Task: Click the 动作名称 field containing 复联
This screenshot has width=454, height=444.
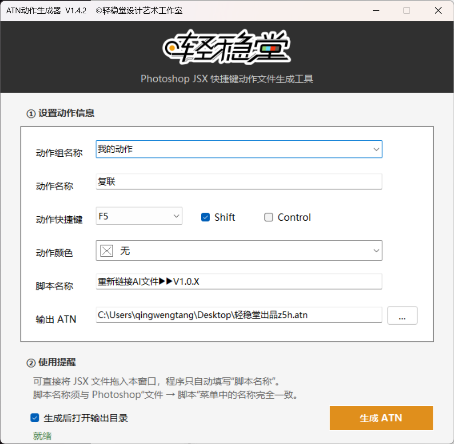Action: tap(239, 182)
